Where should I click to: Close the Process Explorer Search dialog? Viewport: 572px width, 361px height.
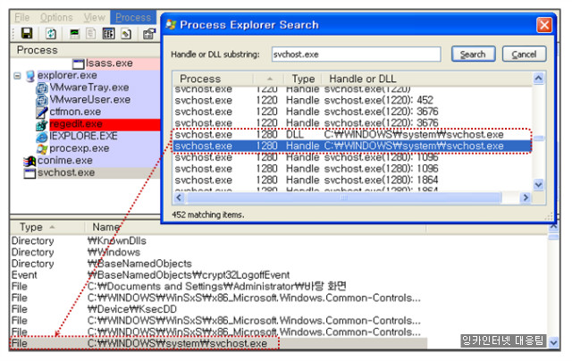click(543, 24)
